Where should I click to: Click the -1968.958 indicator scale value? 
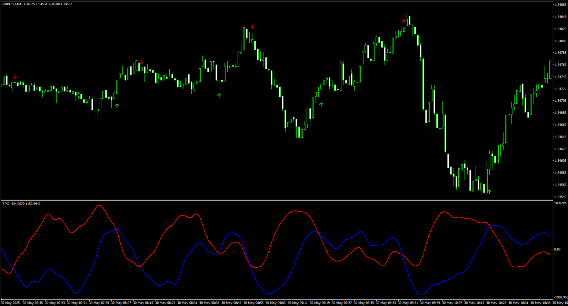[561, 297]
